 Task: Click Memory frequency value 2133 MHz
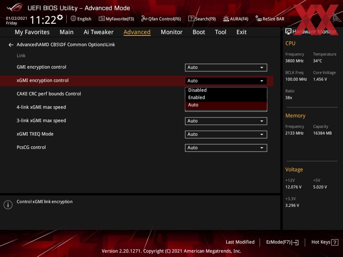pos(294,133)
